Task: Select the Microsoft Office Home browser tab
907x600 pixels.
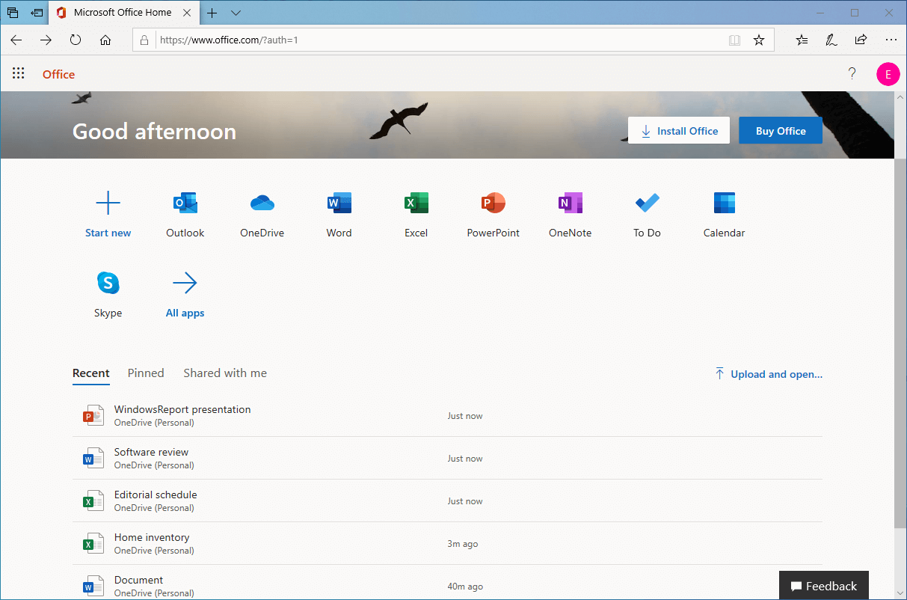Action: (x=124, y=13)
